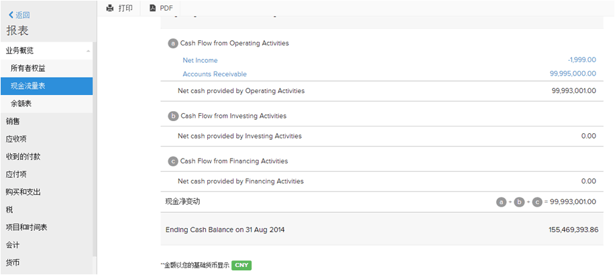Click the circled 'b' badge beside Investing Activities
This screenshot has height=275, width=615.
coord(173,116)
